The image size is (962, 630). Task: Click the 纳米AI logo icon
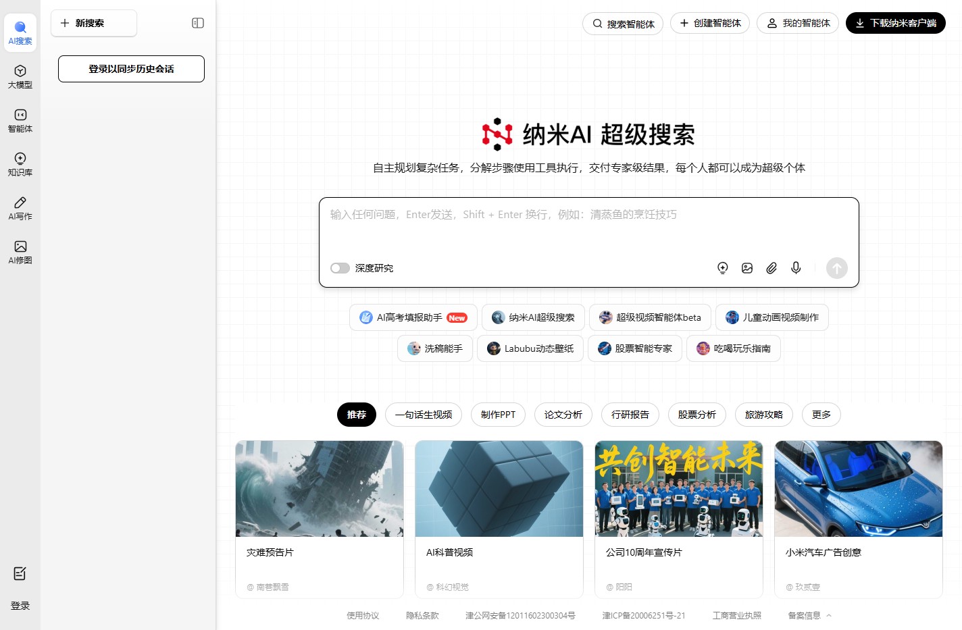point(497,134)
